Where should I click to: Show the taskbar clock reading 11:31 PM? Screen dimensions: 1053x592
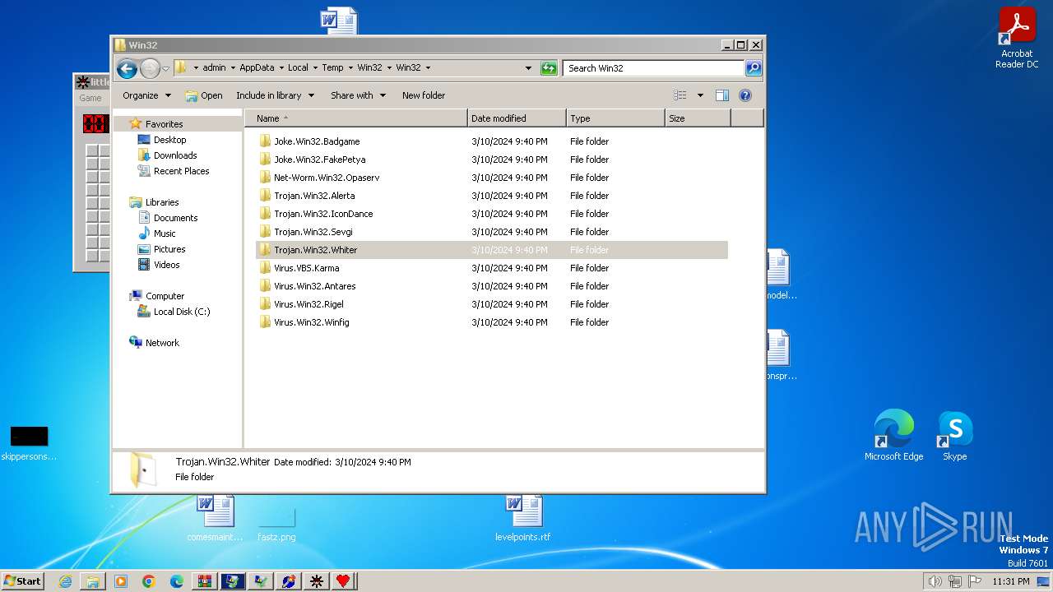click(1011, 581)
